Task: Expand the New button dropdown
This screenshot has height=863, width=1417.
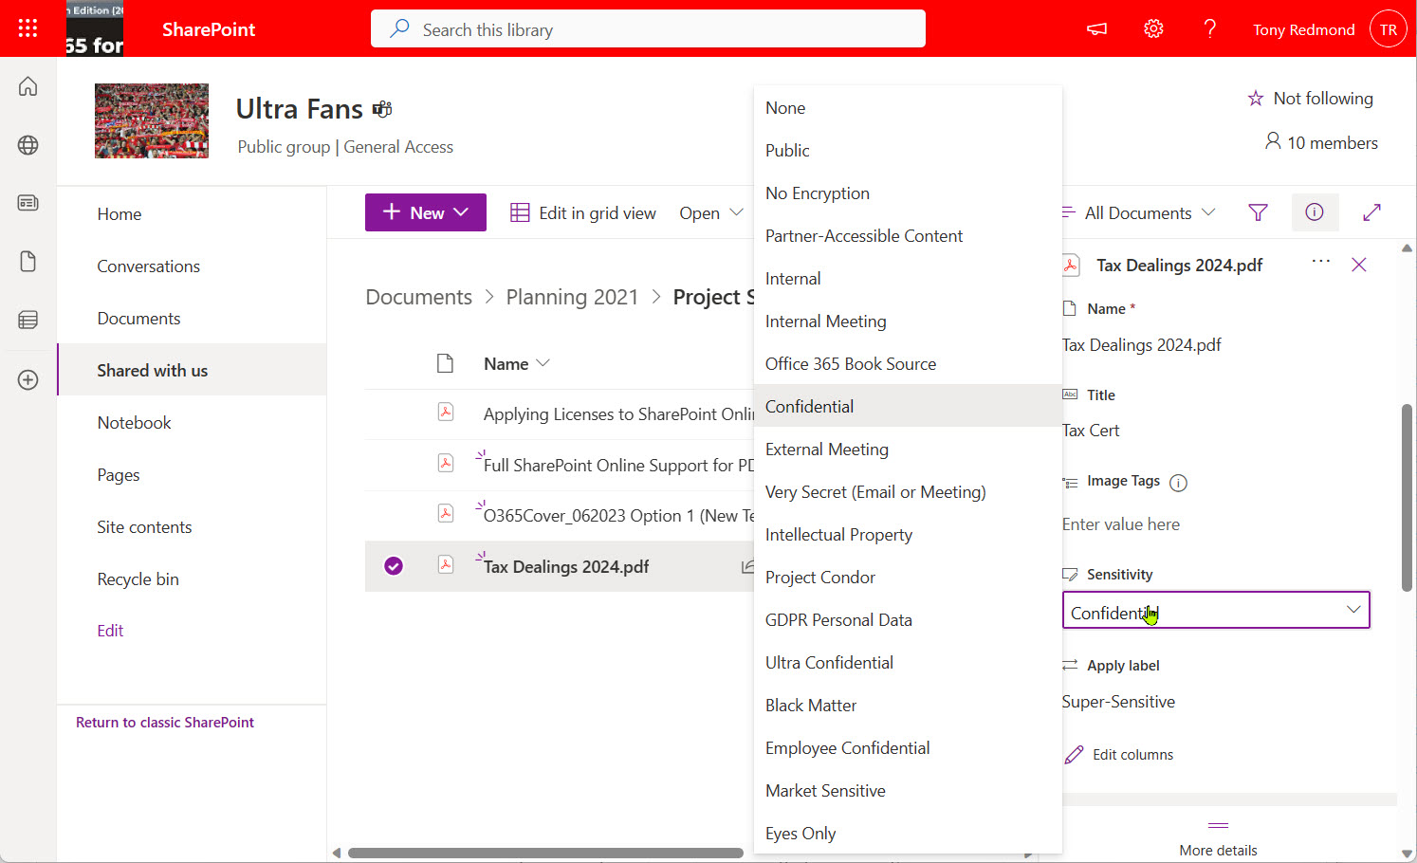Action: (x=461, y=212)
